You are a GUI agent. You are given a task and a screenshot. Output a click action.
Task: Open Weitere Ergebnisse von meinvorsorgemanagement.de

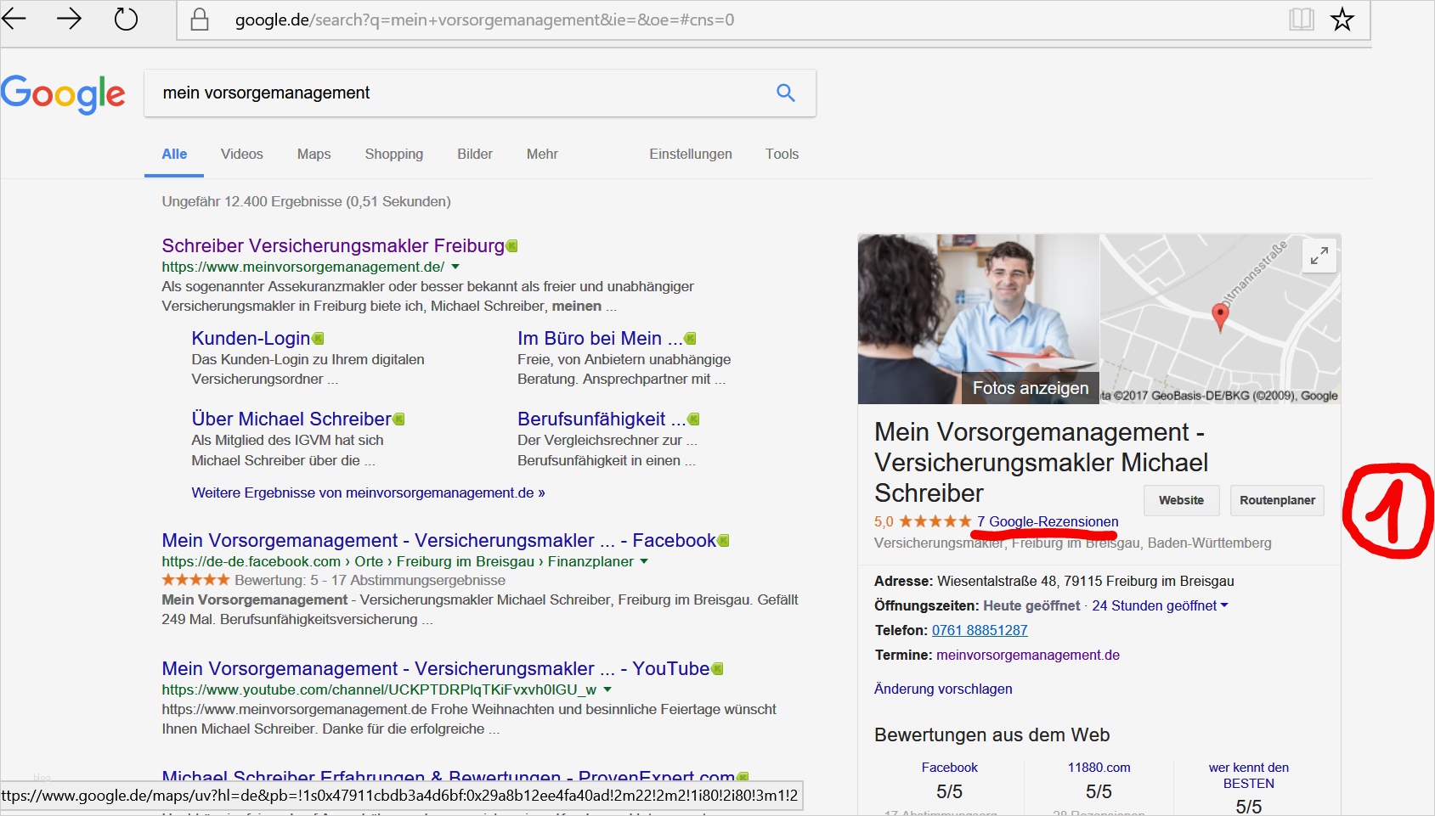pos(368,492)
